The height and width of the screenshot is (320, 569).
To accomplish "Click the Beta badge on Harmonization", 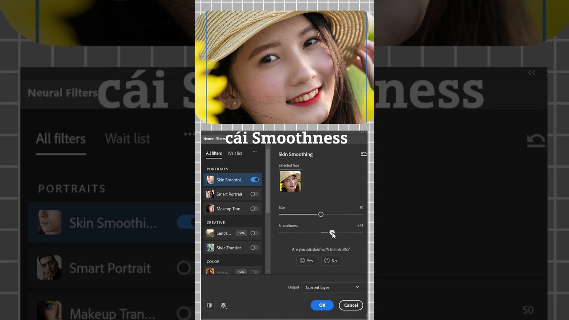I will (241, 272).
